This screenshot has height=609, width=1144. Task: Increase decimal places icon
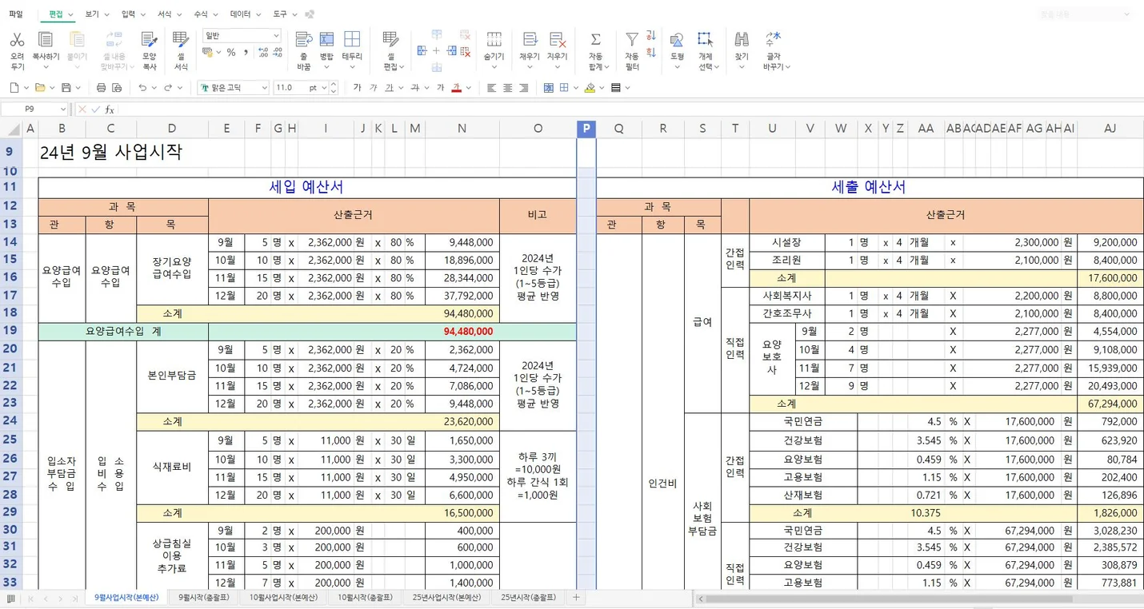point(263,53)
